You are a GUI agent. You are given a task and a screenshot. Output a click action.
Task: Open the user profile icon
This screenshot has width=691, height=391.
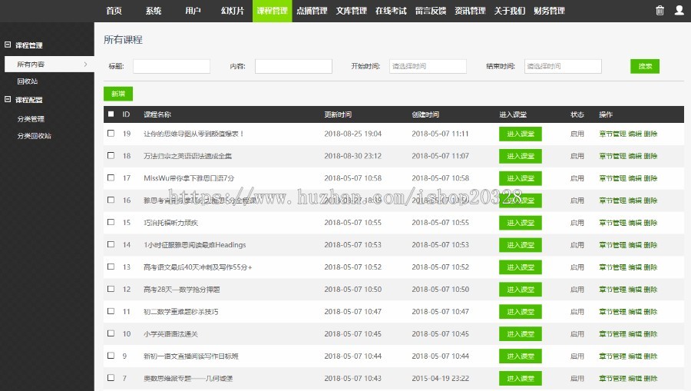click(679, 11)
